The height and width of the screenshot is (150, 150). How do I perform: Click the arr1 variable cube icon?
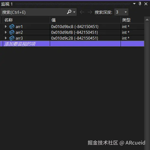coord(12,26)
